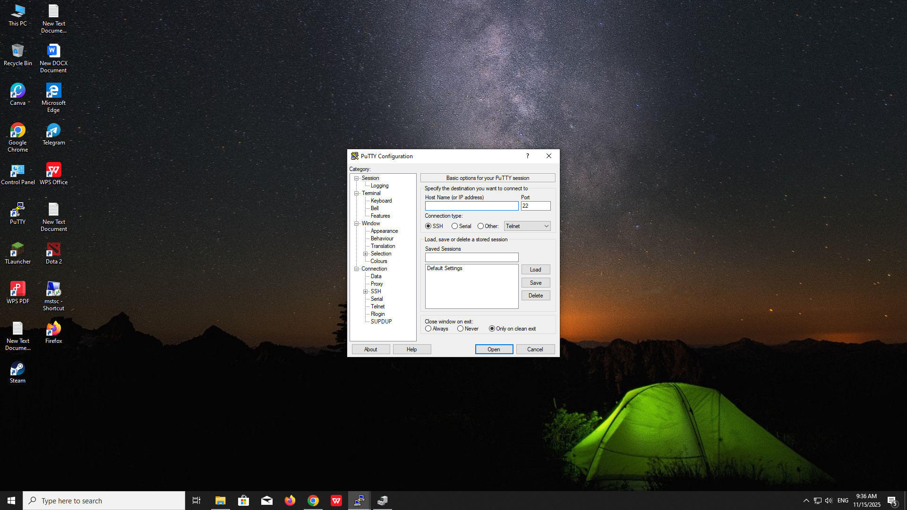Select the Colours category

point(378,261)
